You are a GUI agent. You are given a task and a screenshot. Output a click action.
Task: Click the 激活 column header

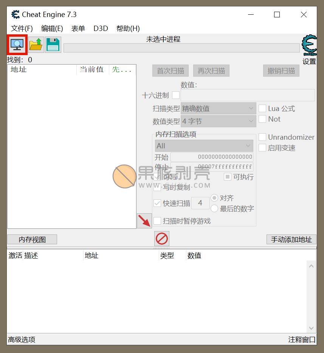(16, 256)
